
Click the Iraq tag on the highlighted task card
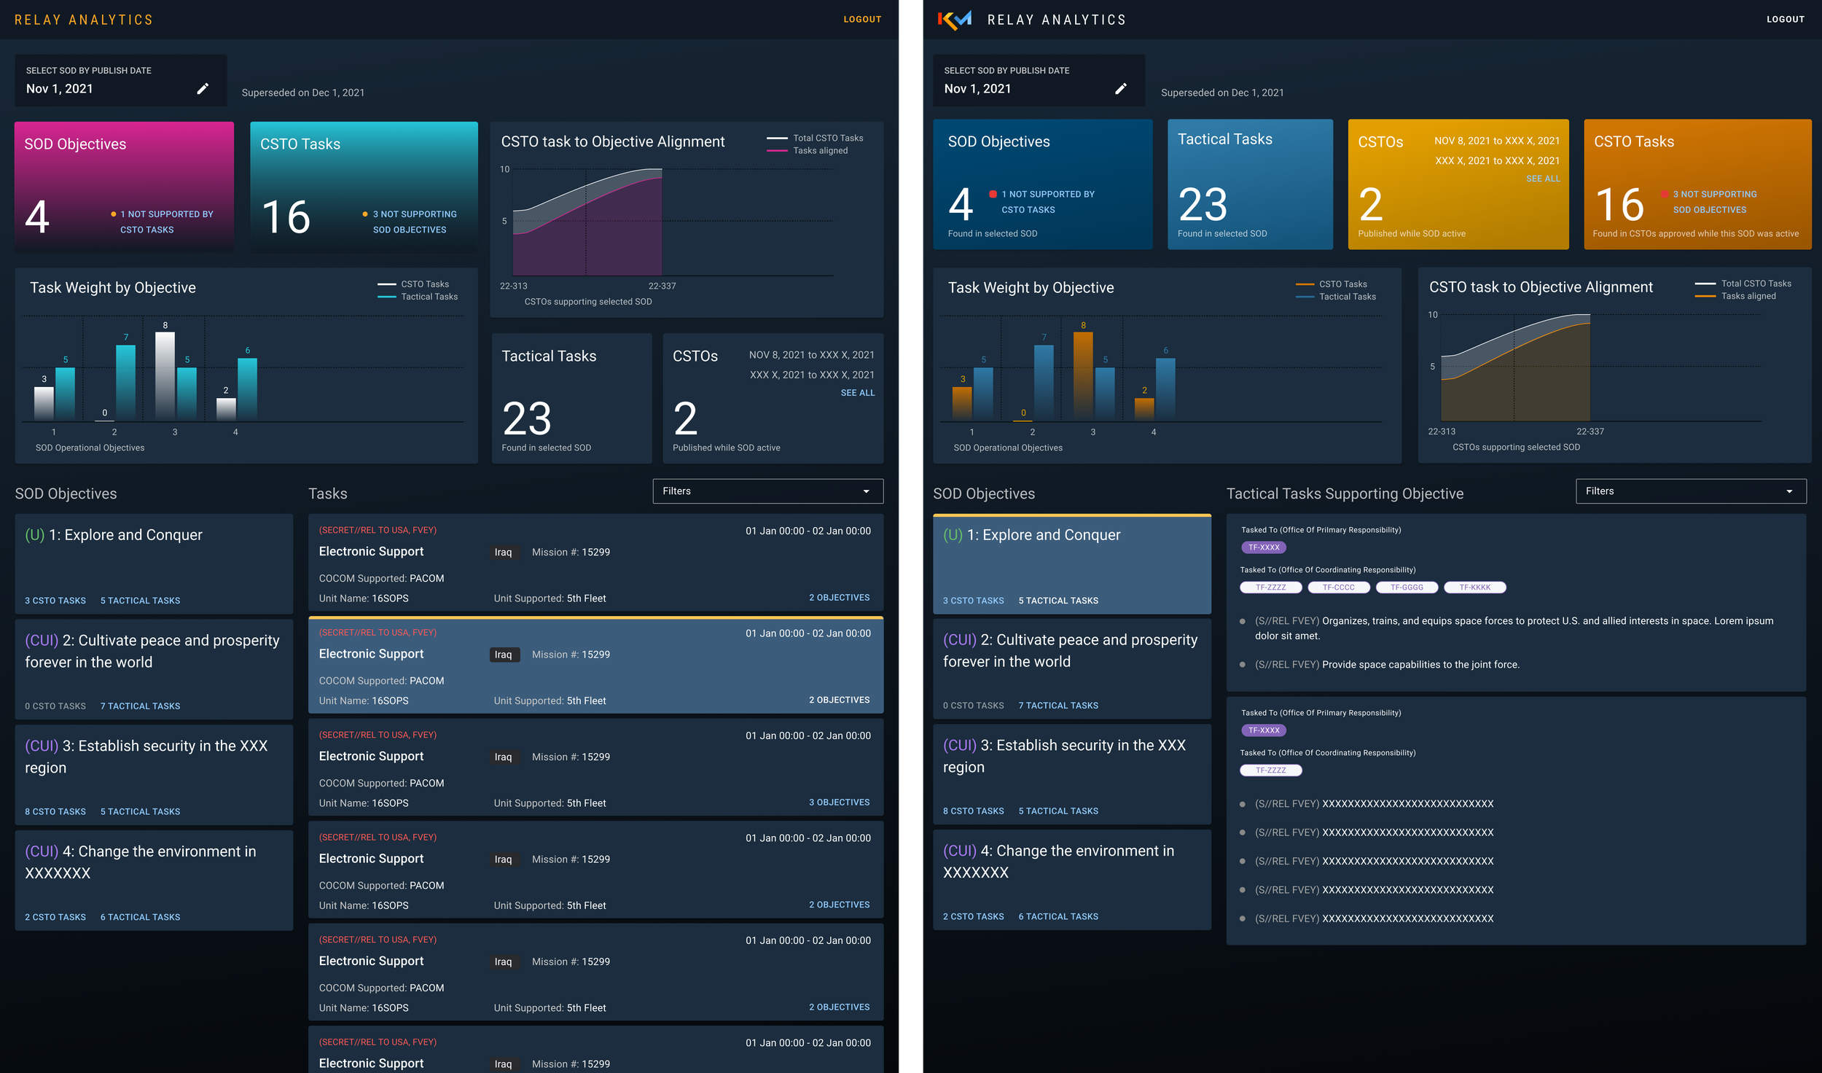pos(503,655)
